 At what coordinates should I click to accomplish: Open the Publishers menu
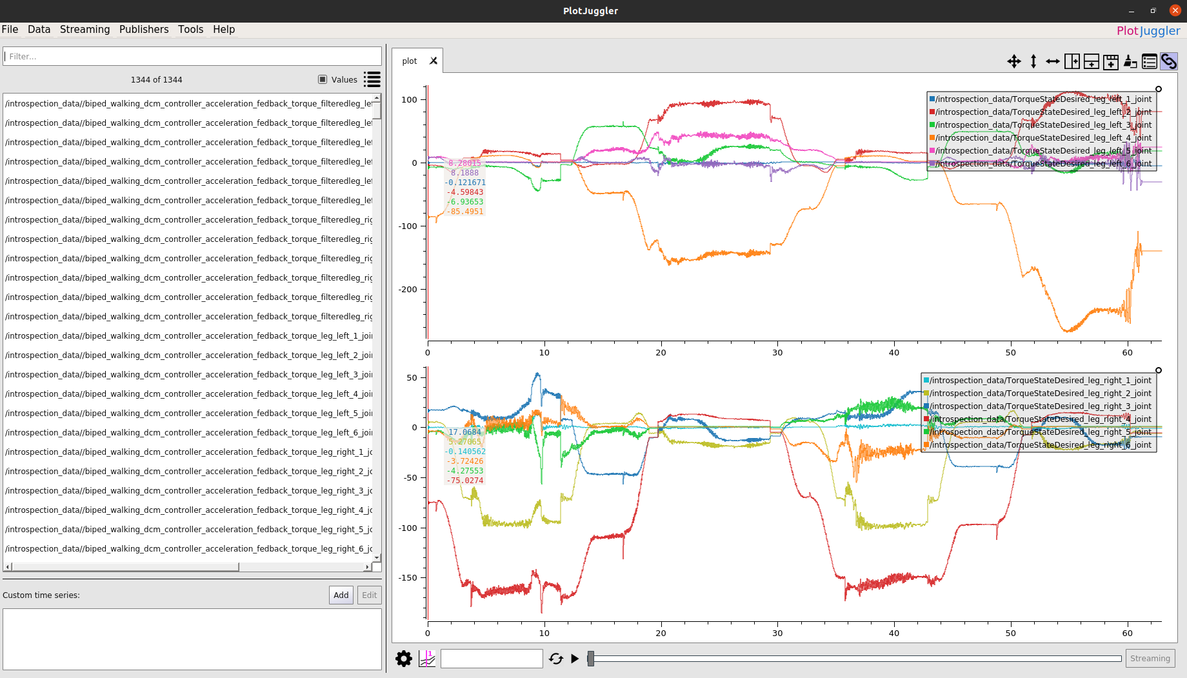(x=144, y=30)
